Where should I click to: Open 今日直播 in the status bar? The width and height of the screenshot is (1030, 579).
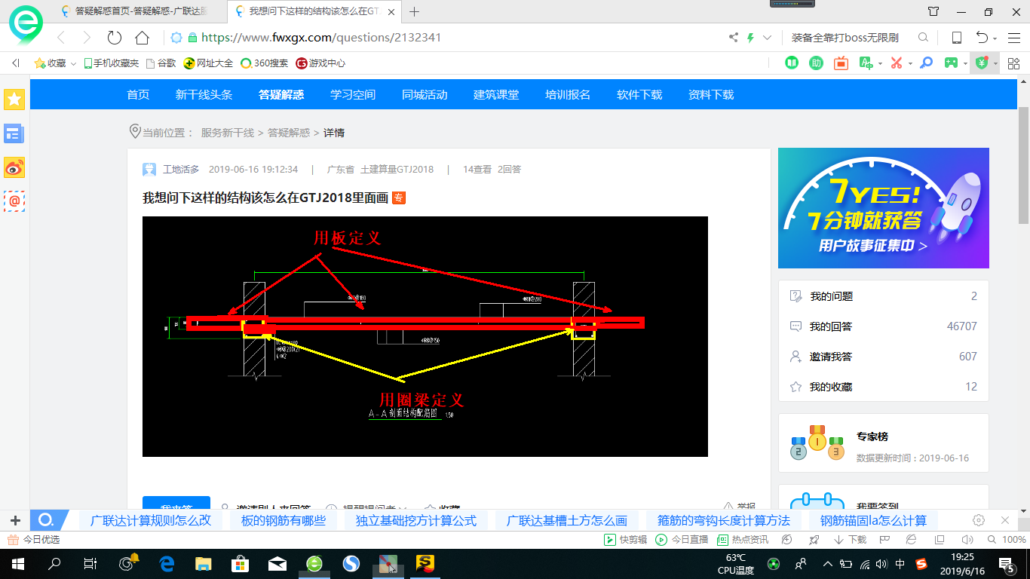tap(682, 540)
